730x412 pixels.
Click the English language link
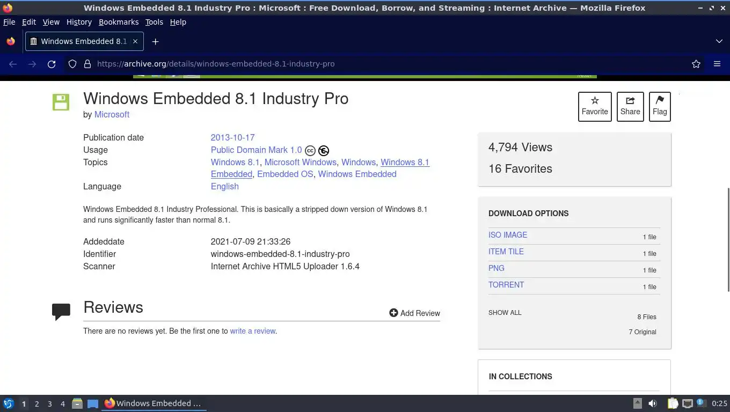point(225,186)
